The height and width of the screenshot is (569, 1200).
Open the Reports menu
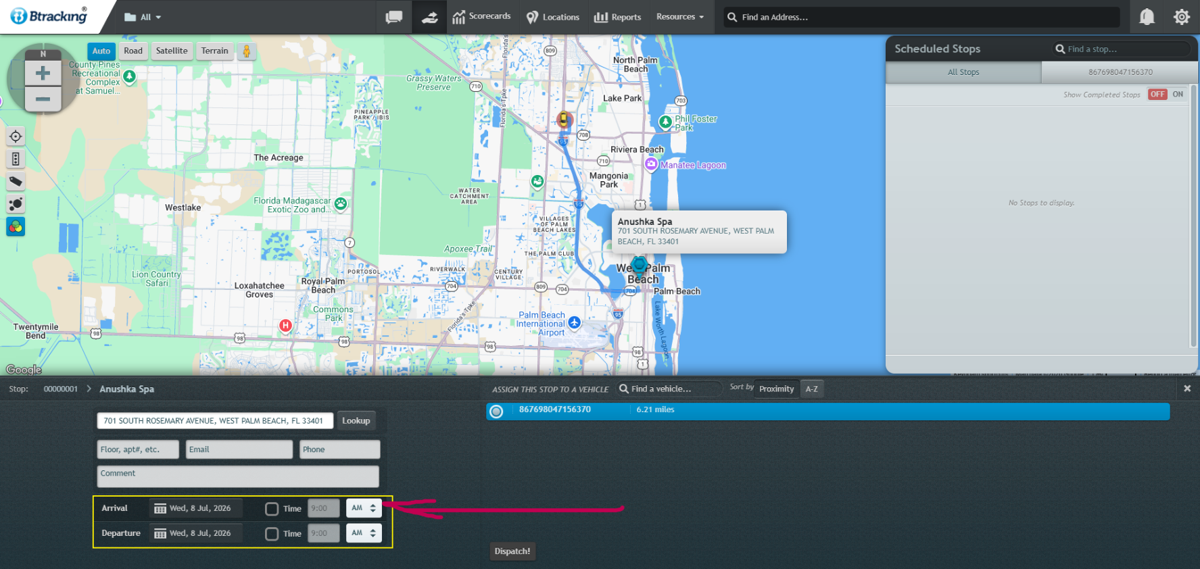(x=617, y=17)
